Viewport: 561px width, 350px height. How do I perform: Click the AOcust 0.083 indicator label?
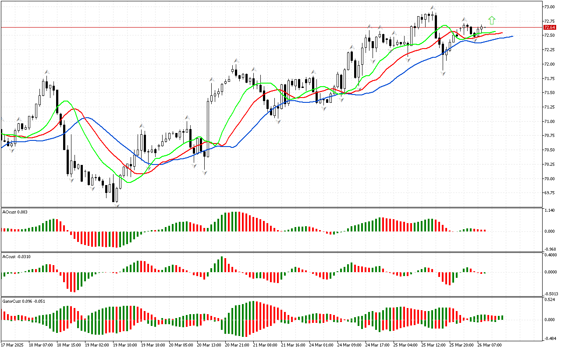coord(15,212)
